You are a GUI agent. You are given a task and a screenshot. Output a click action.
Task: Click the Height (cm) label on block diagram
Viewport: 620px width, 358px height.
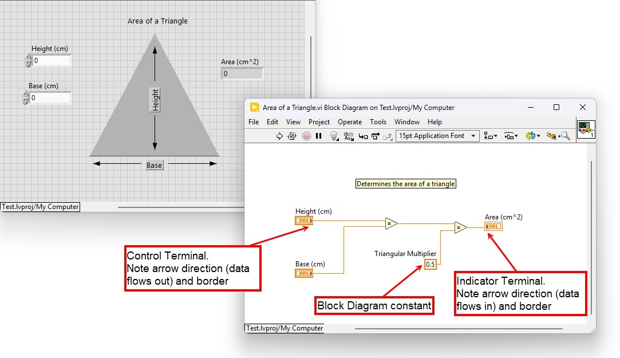pos(314,211)
